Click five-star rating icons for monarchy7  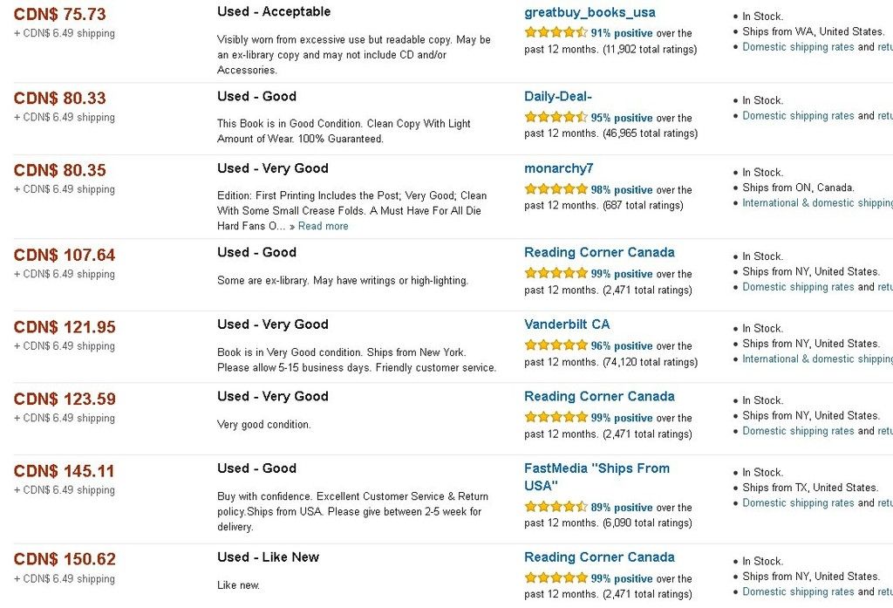point(556,188)
